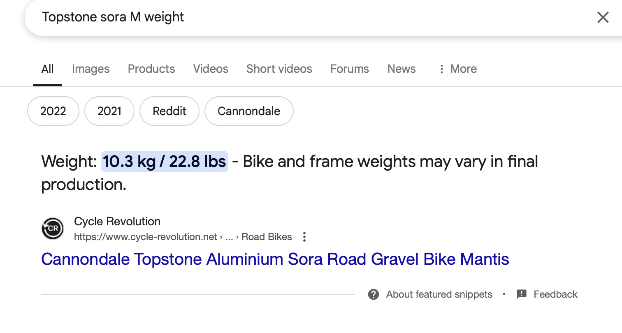The width and height of the screenshot is (622, 333).
Task: Open the Videos tab
Action: [211, 69]
